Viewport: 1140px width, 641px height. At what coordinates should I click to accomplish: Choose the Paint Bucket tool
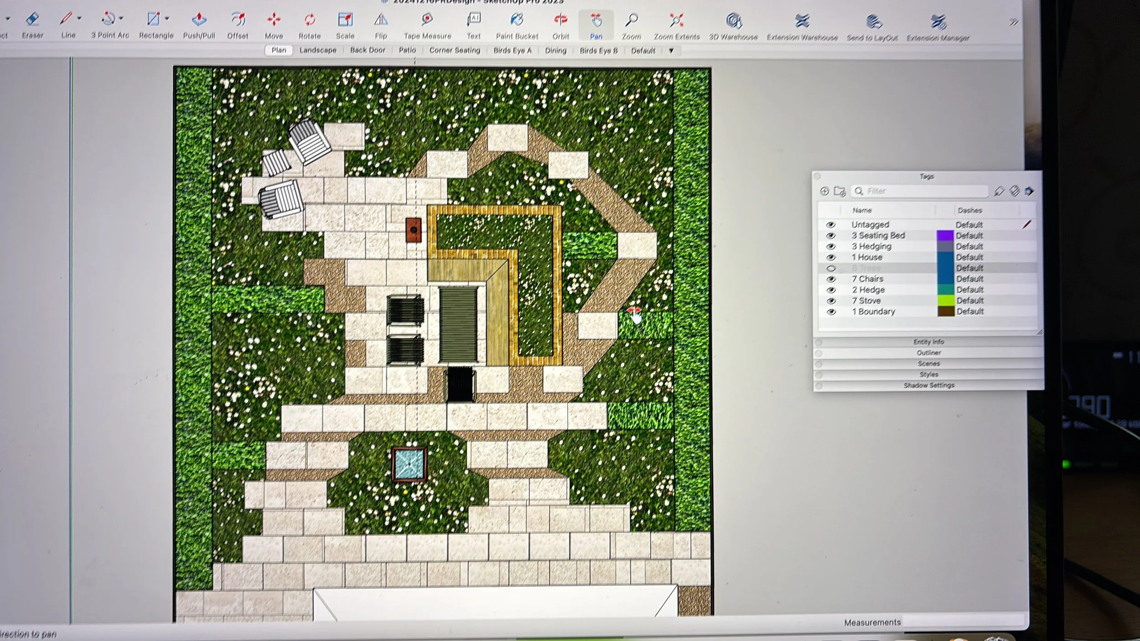pos(517,20)
